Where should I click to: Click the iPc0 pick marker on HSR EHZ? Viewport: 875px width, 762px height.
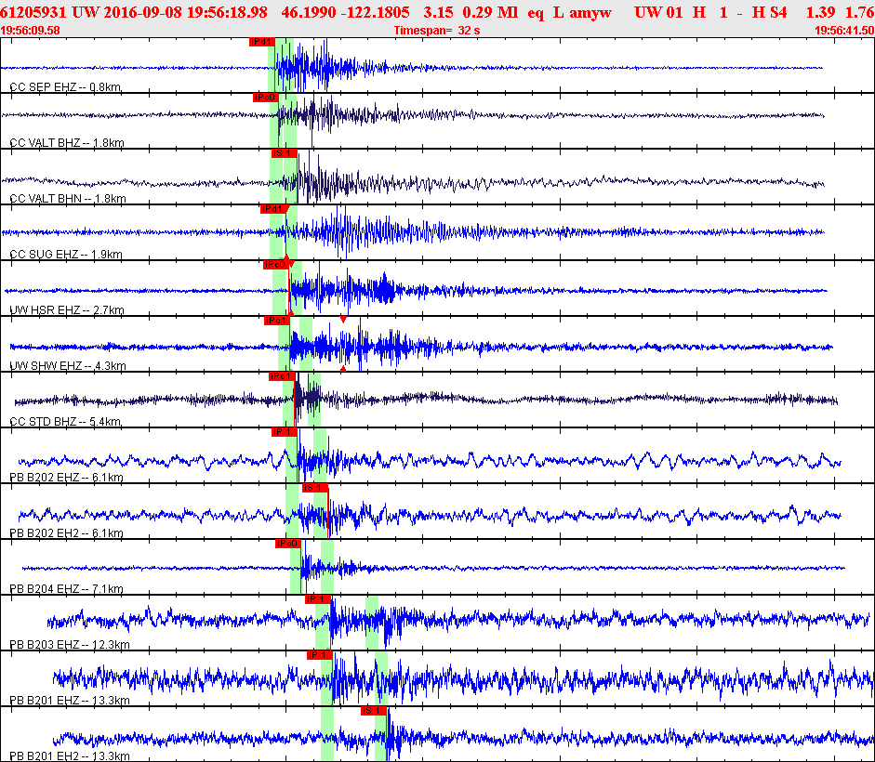[275, 265]
